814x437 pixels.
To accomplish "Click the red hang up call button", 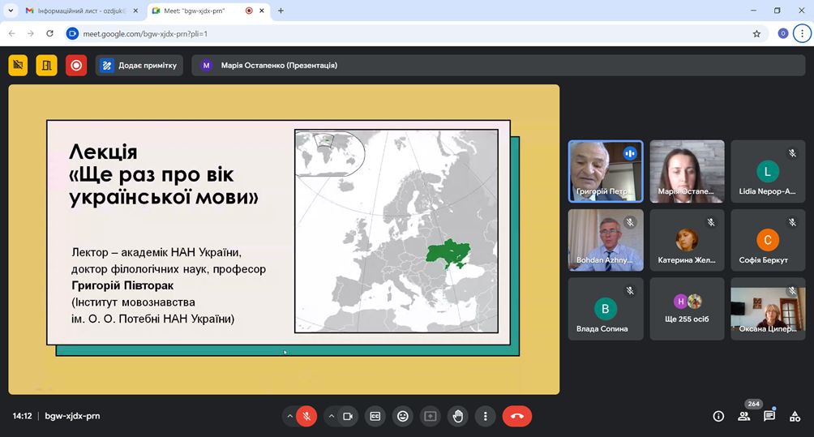I will tap(517, 416).
